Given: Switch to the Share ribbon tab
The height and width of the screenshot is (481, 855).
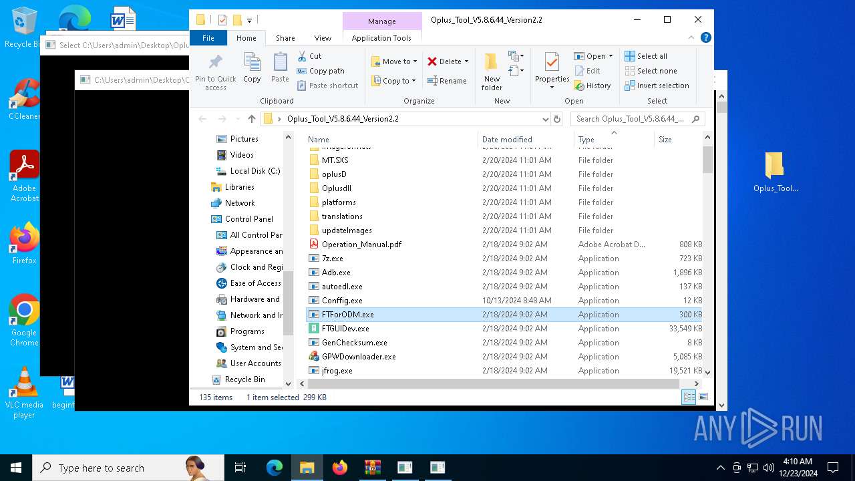Looking at the screenshot, I should (x=285, y=38).
